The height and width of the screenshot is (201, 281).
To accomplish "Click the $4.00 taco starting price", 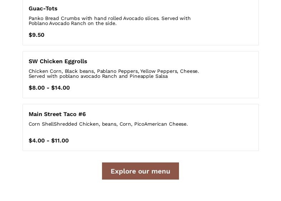I will (37, 141).
